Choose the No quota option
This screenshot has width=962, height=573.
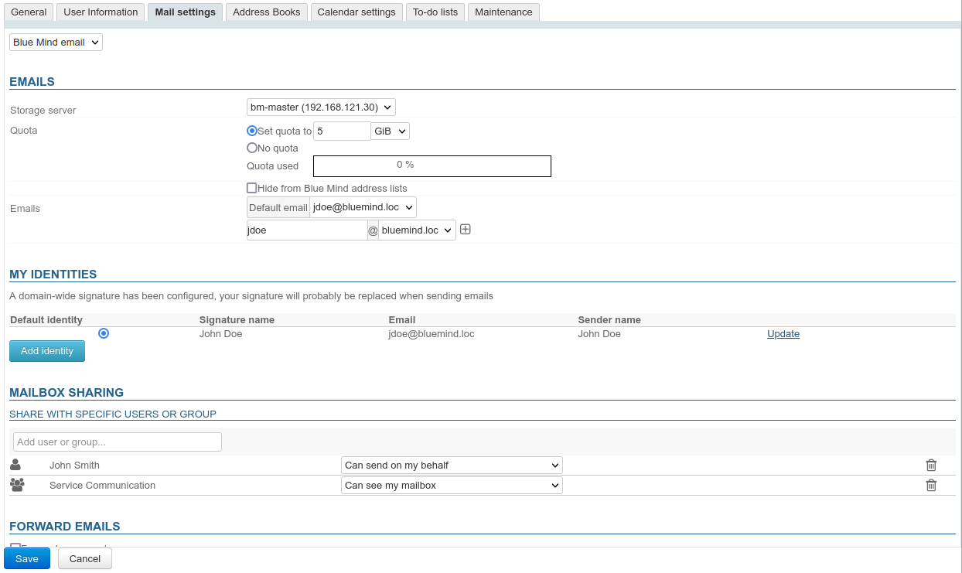[252, 148]
